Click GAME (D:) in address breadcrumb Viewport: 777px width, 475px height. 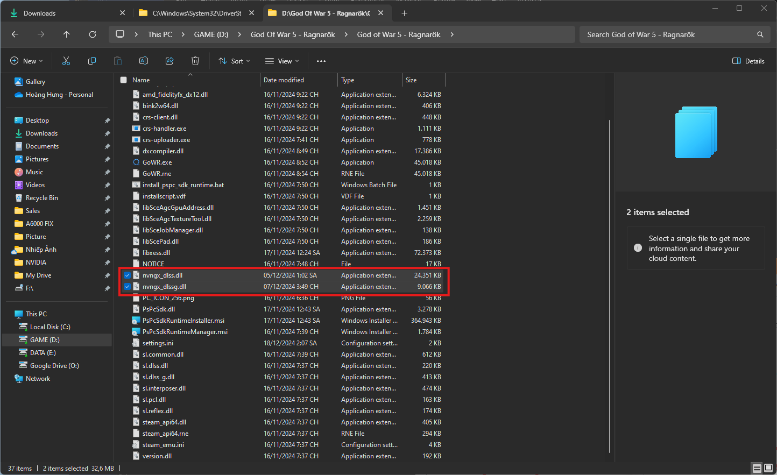coord(211,34)
